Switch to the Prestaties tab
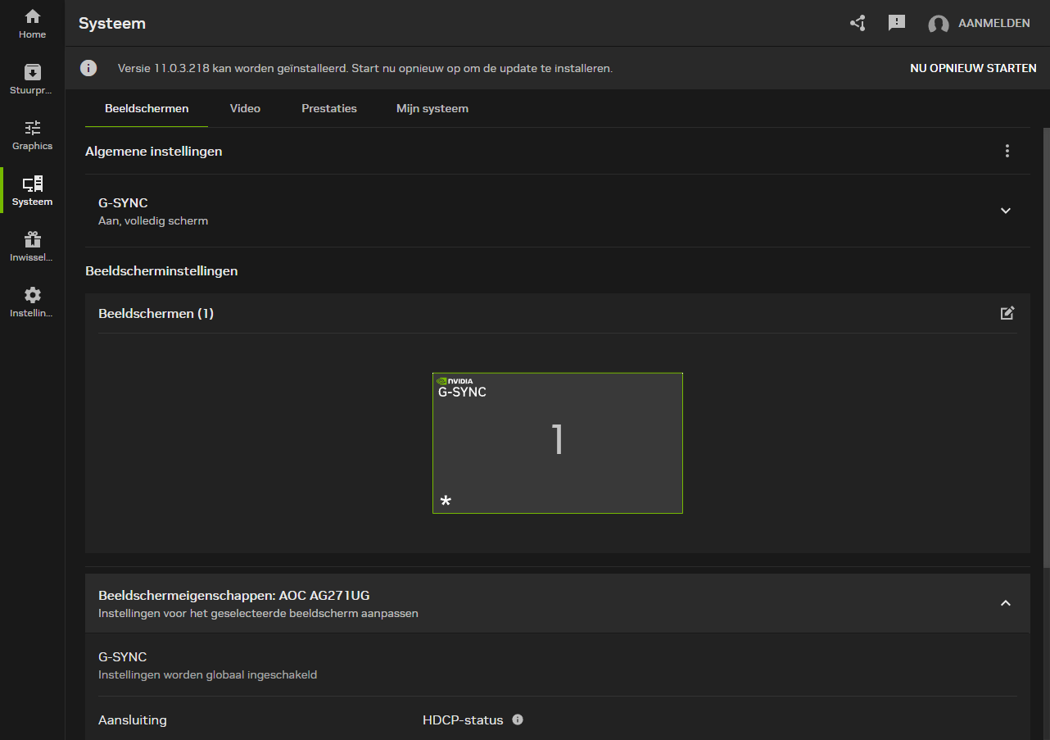 (x=328, y=108)
